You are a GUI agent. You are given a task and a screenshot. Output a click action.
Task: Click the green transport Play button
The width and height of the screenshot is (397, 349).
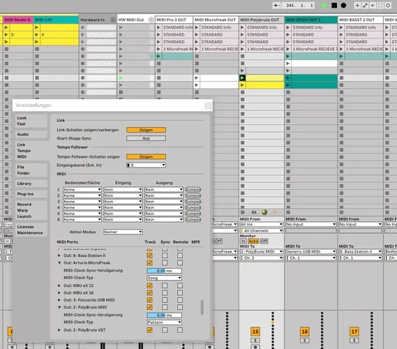point(324,6)
